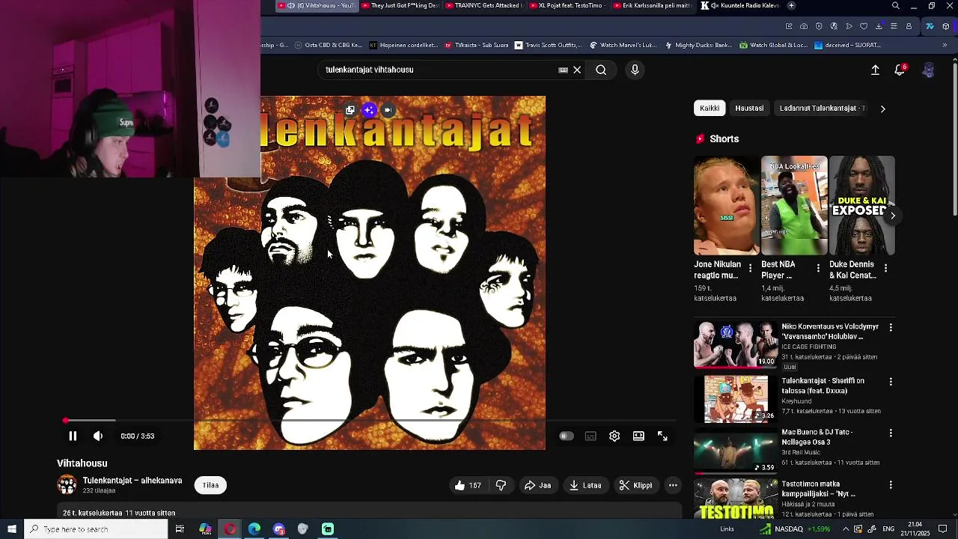Open player settings gear icon
Image resolution: width=958 pixels, height=539 pixels.
click(x=614, y=436)
